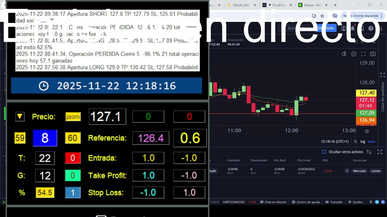Open help question mark icon
The height and width of the screenshot is (217, 387).
click(x=371, y=28)
